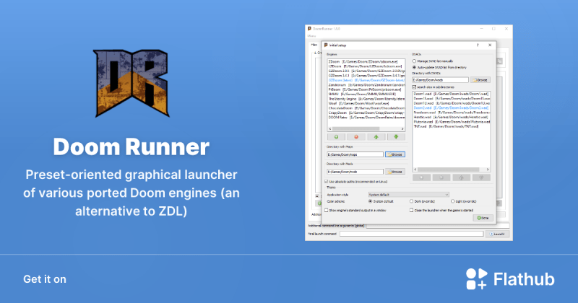Click the disabled move IWAD up button
The width and height of the screenshot is (578, 303).
pos(461,177)
